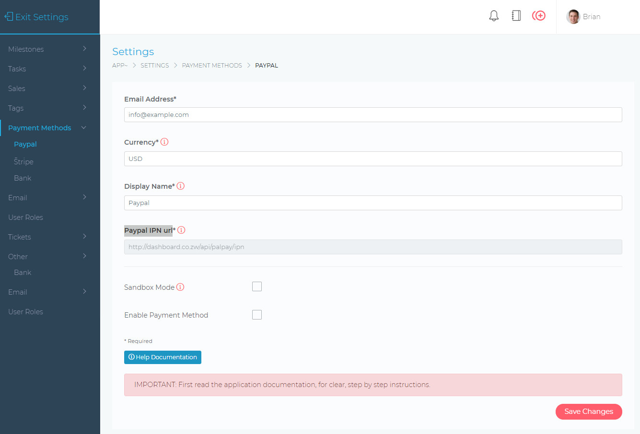Expand the Tickets section
This screenshot has width=640, height=434.
coord(19,237)
